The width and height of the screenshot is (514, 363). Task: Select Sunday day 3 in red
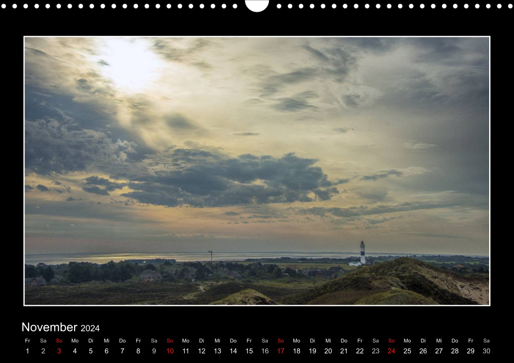59,351
